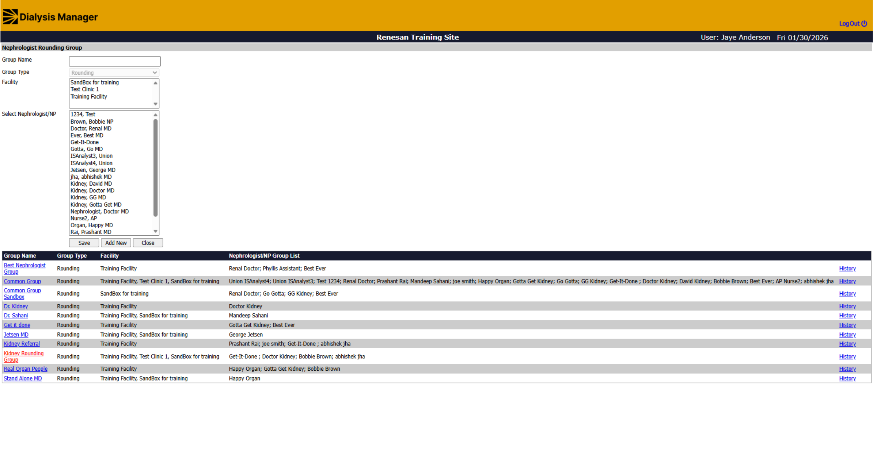View History for Best Nephrologist Group row

coord(847,269)
